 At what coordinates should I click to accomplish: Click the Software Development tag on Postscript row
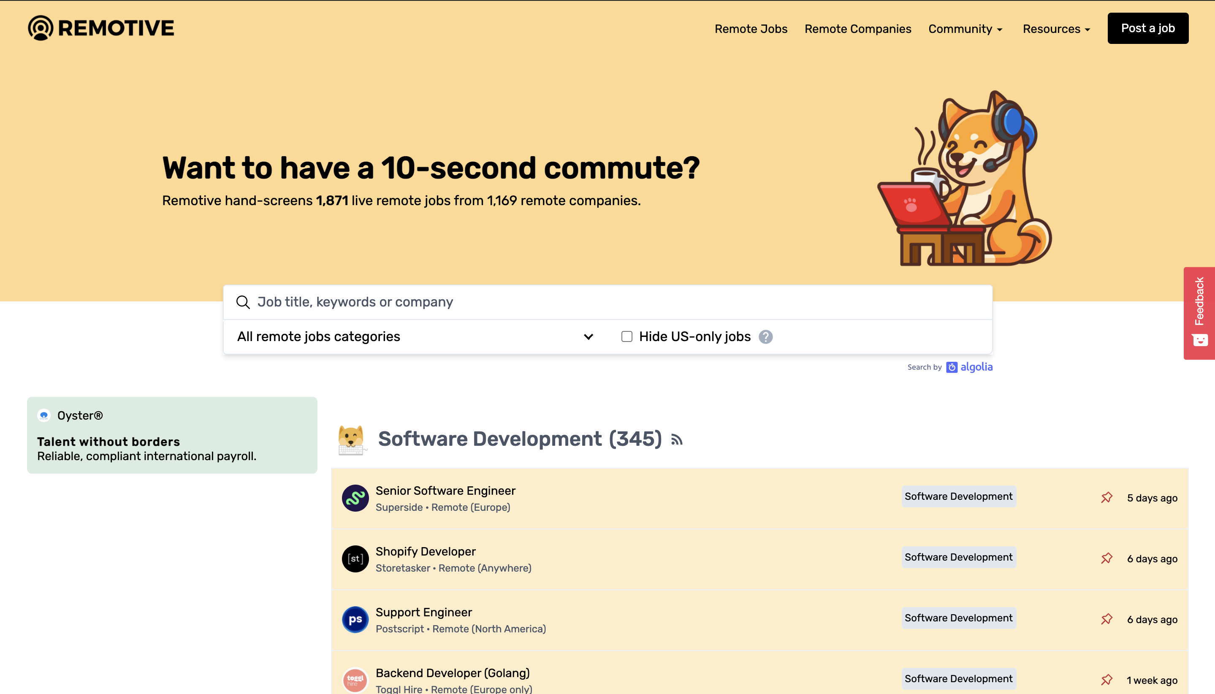(959, 618)
